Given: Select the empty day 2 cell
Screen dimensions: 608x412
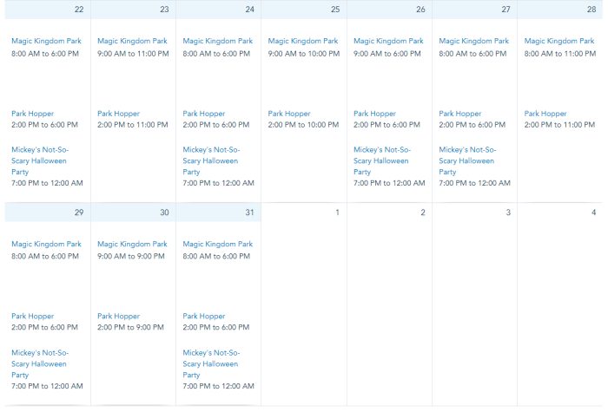Looking at the screenshot, I should (389, 304).
